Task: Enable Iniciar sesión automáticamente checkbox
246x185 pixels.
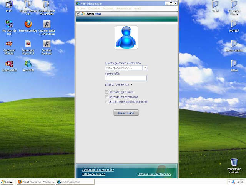Action: pyautogui.click(x=107, y=102)
